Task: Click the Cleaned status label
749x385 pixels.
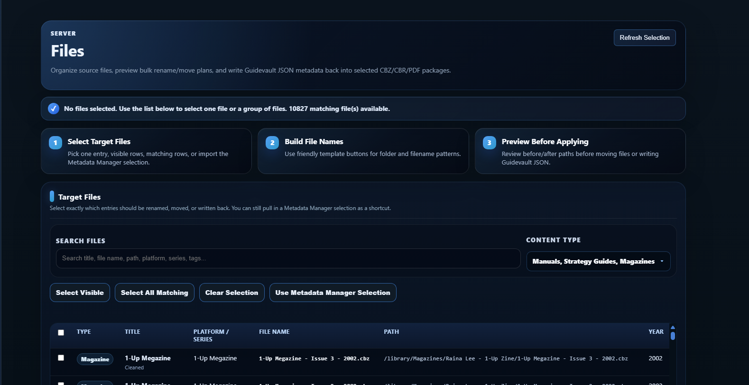Action: pos(134,367)
